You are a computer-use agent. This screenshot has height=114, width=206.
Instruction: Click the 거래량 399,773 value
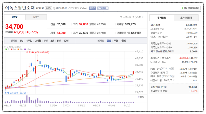(130, 24)
